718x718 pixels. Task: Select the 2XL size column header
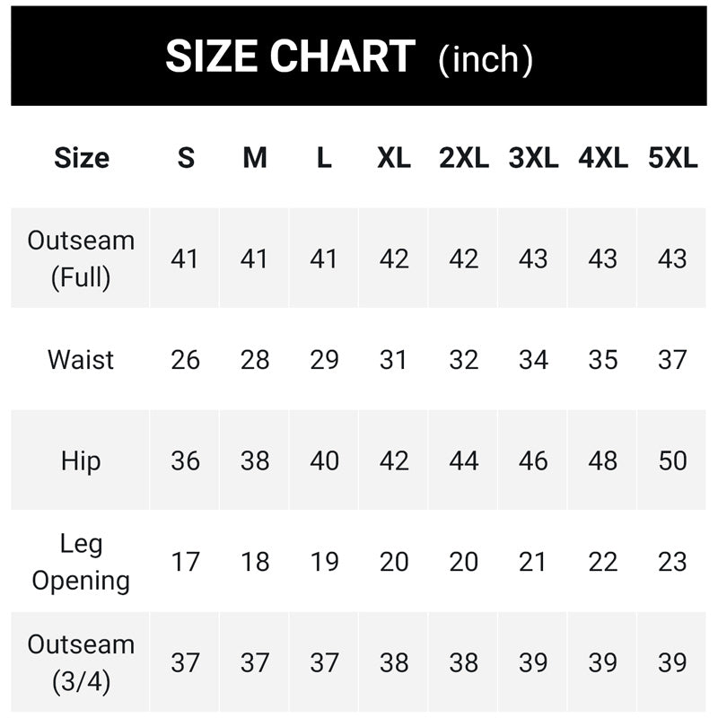coord(464,158)
